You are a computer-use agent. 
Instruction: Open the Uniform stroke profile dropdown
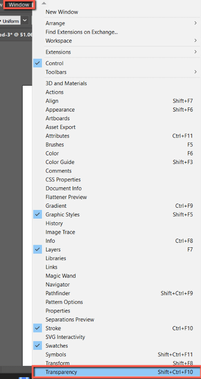point(25,20)
